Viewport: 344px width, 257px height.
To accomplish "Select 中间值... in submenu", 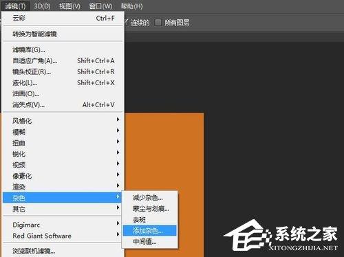I will (x=150, y=241).
